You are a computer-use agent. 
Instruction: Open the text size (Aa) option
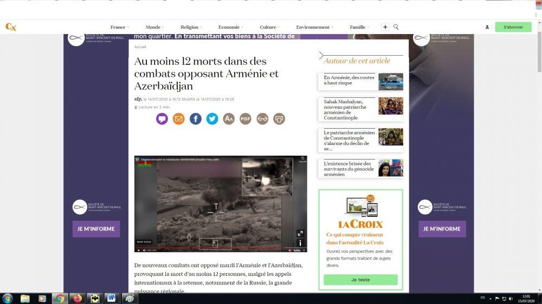pos(229,119)
